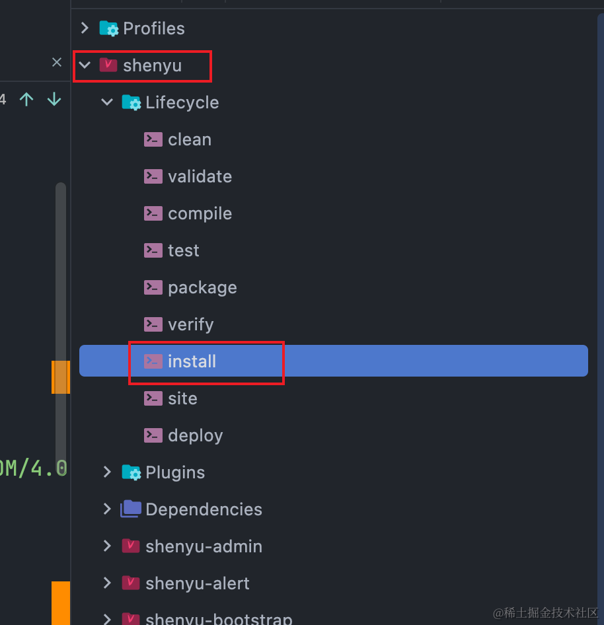Click the Lifecycle folder gear icon
The image size is (604, 625).
click(x=131, y=102)
